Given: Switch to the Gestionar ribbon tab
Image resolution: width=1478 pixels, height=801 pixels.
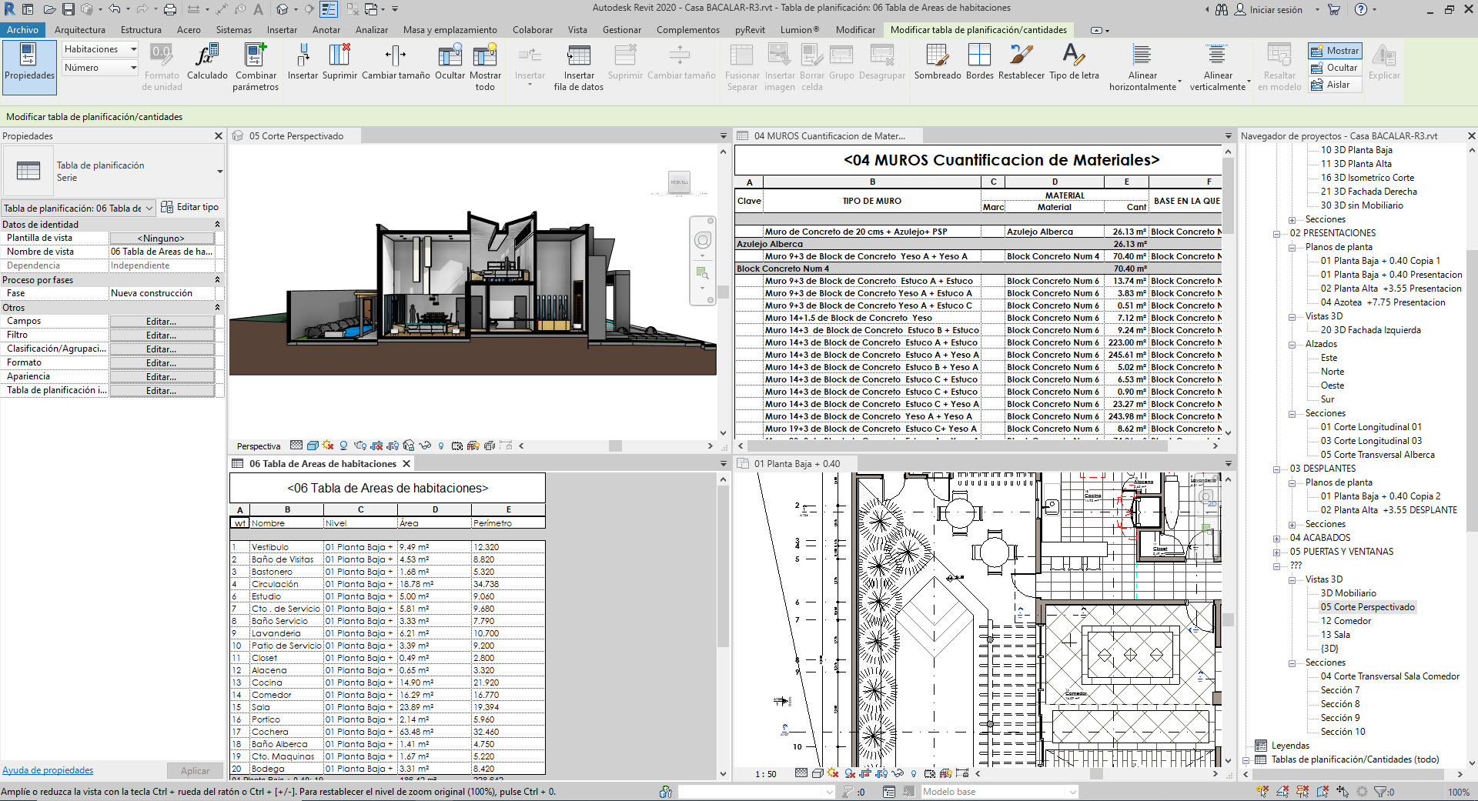Looking at the screenshot, I should (621, 30).
